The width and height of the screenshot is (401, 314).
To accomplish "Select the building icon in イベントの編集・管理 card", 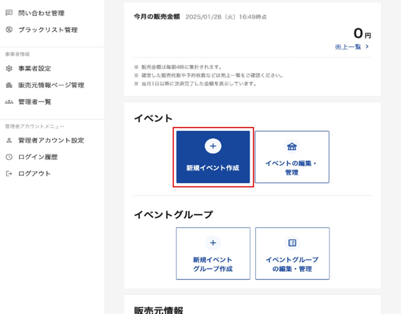I will (292, 147).
